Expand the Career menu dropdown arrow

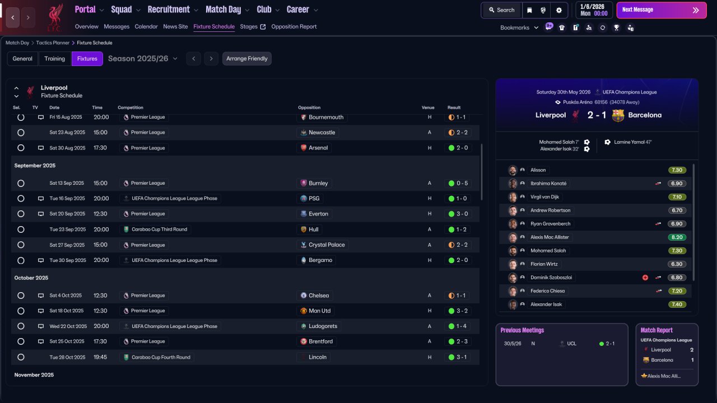(x=315, y=10)
